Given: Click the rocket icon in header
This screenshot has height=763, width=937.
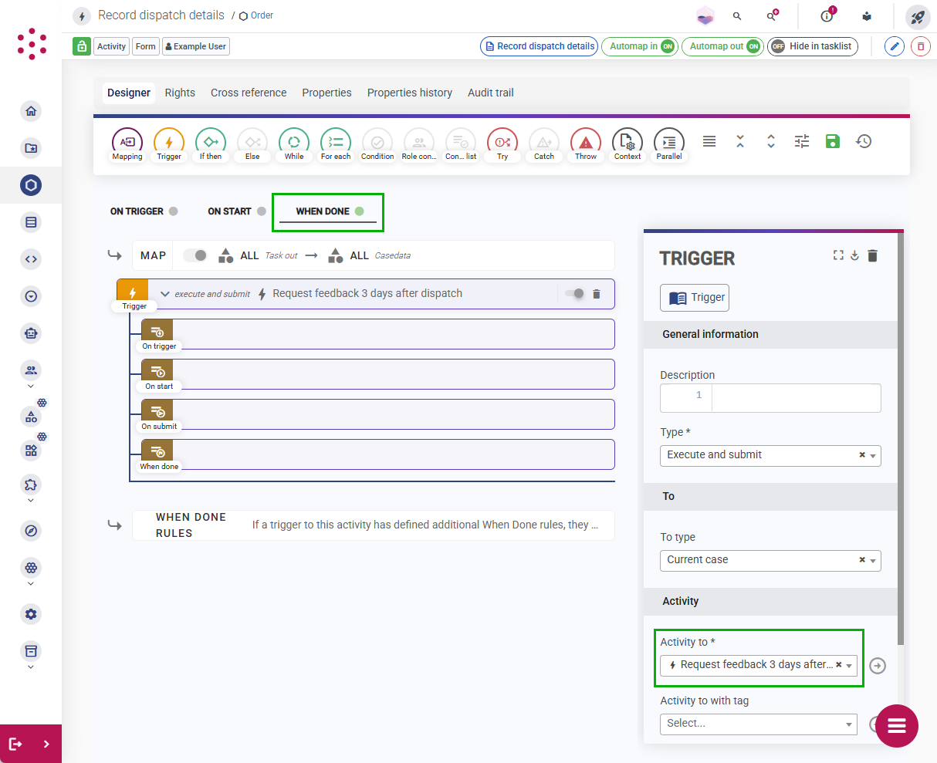Looking at the screenshot, I should pyautogui.click(x=918, y=16).
